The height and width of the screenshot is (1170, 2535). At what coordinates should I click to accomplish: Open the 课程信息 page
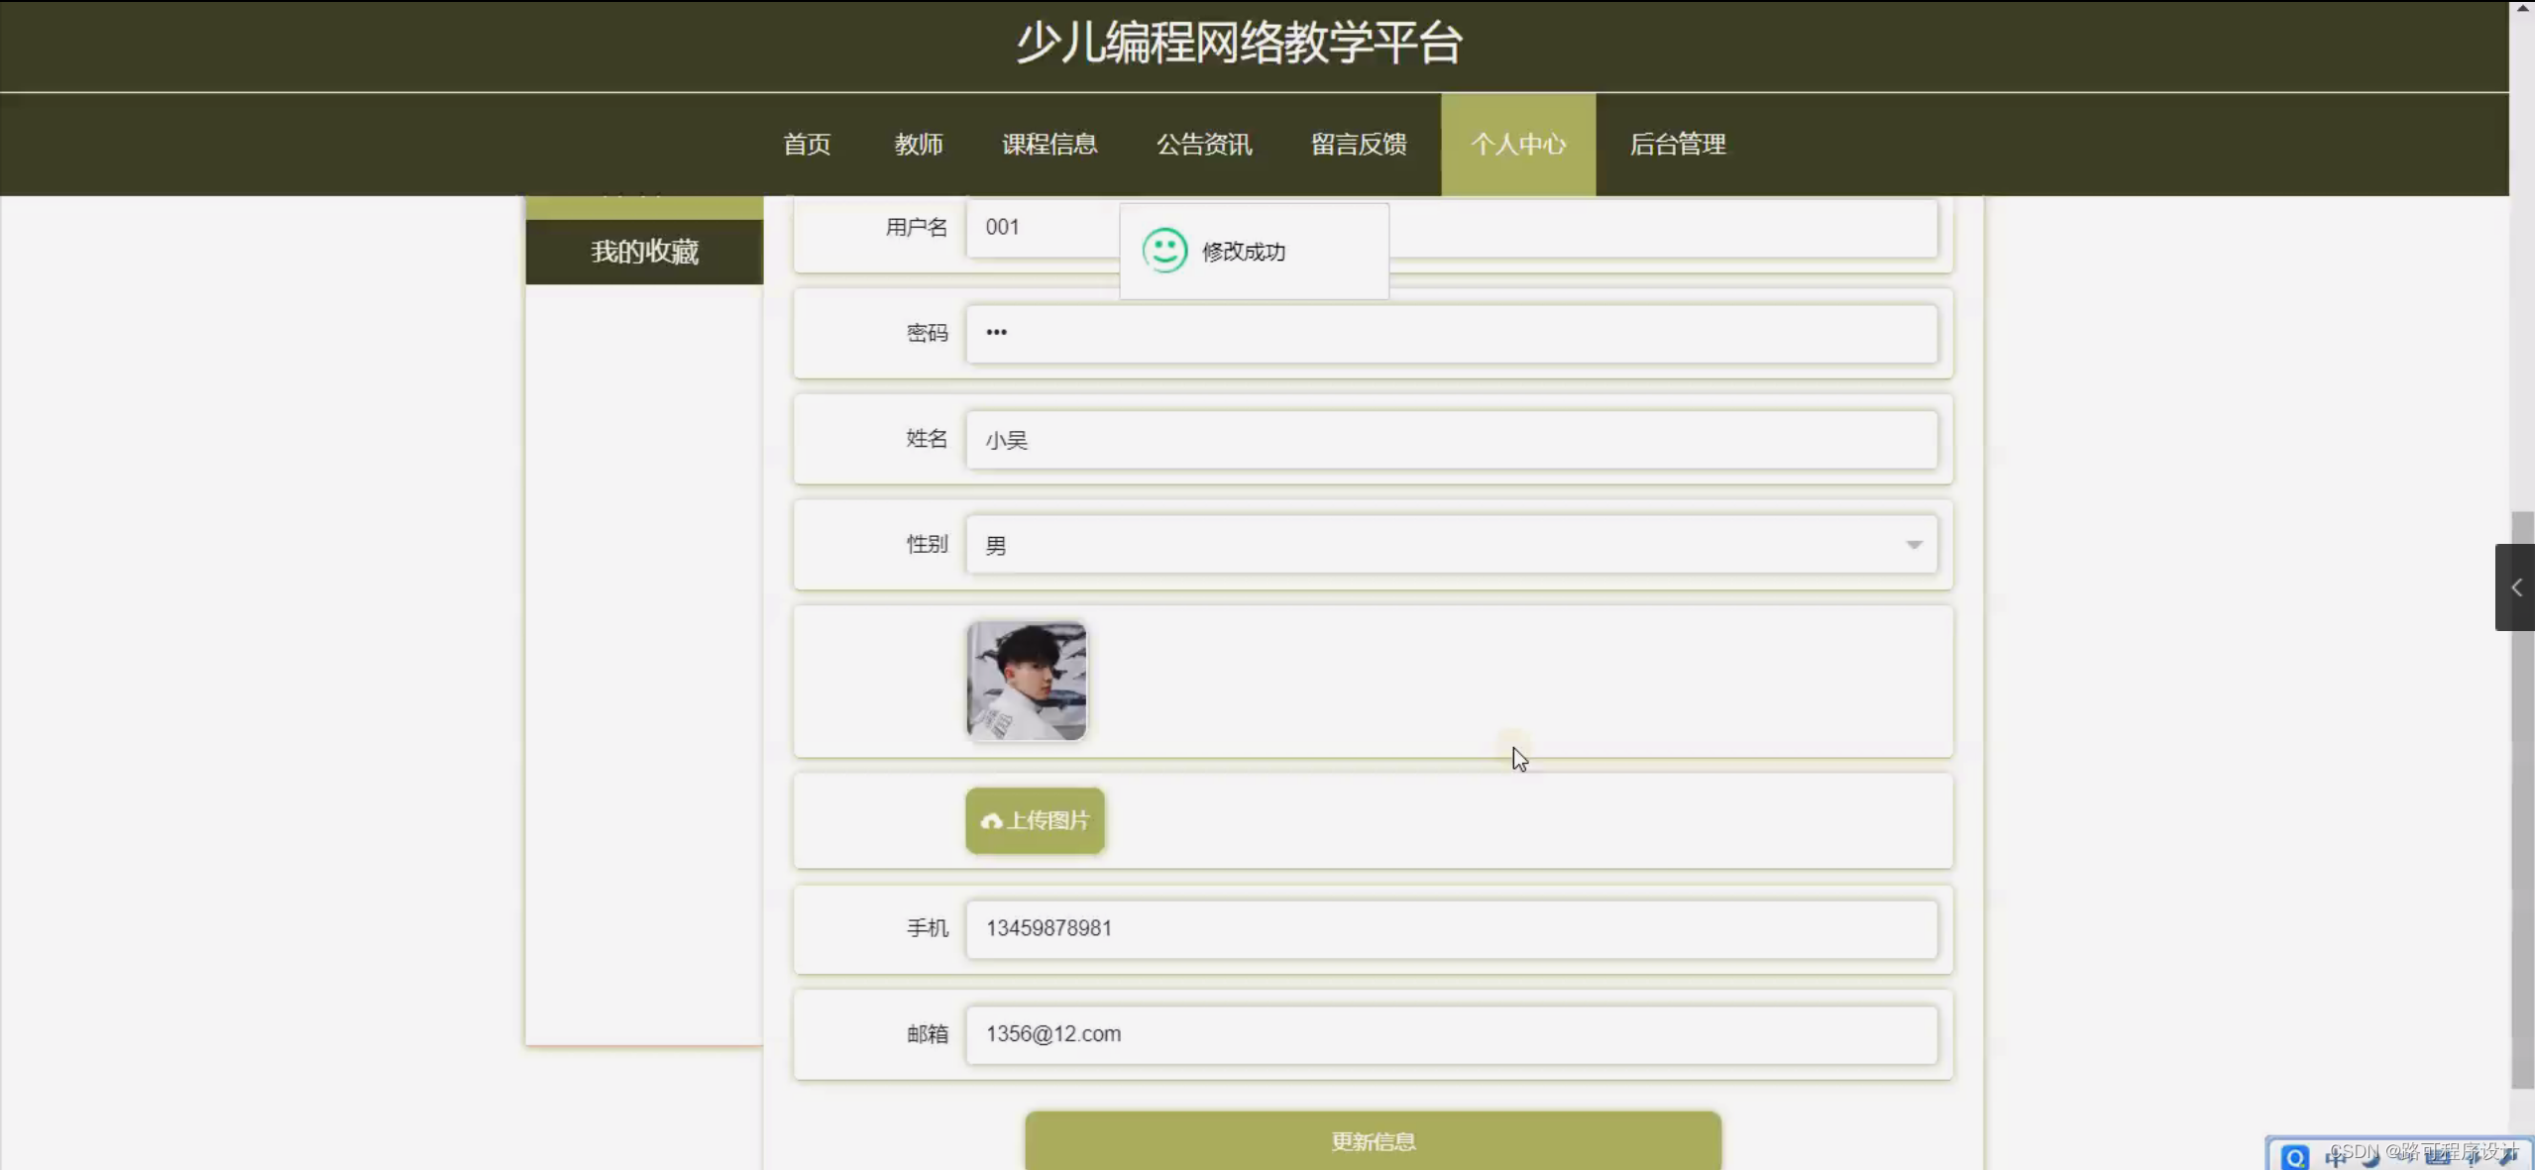(x=1048, y=145)
